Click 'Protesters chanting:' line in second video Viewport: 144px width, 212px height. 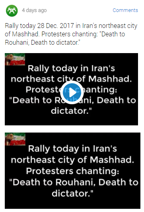click(73, 171)
